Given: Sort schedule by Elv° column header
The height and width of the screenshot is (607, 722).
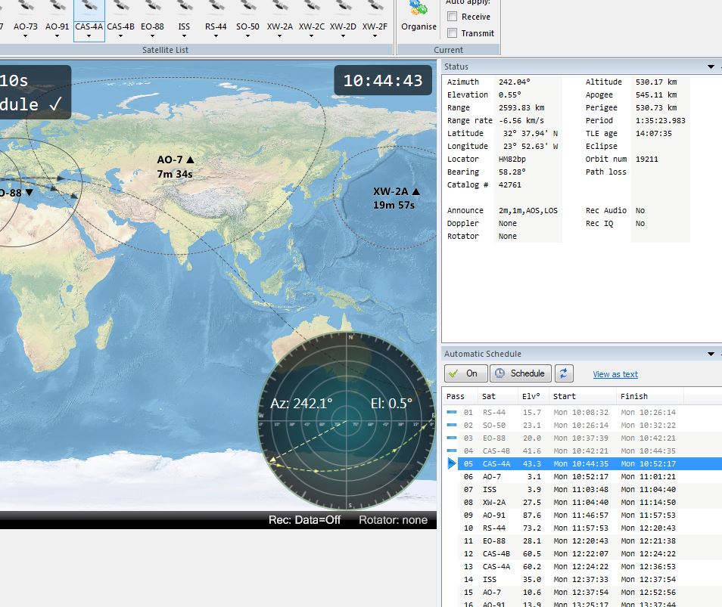Looking at the screenshot, I should point(531,396).
